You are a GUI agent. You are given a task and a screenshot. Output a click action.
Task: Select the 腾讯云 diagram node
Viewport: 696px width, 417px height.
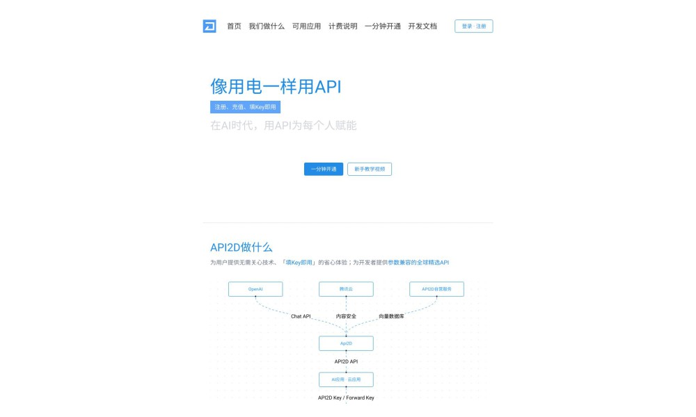[x=346, y=289]
